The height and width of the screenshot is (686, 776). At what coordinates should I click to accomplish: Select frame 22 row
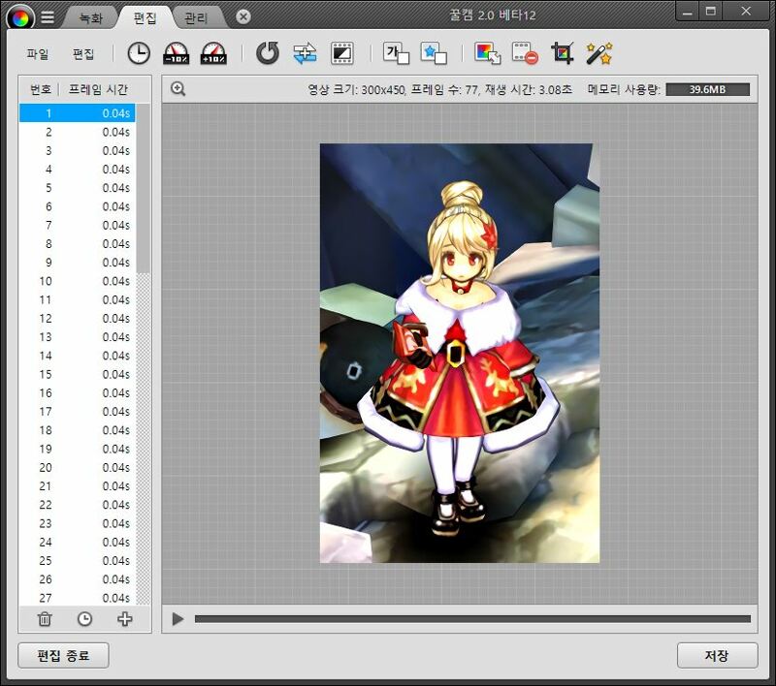78,505
